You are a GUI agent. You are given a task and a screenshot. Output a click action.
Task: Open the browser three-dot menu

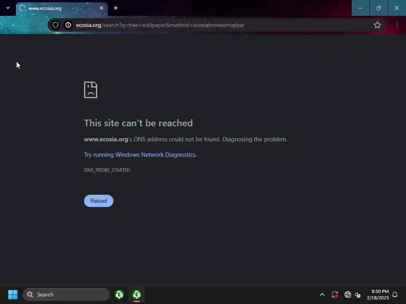(397, 25)
